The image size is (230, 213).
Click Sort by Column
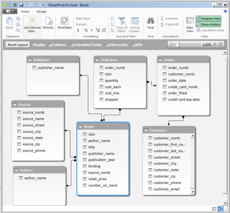tap(135, 25)
